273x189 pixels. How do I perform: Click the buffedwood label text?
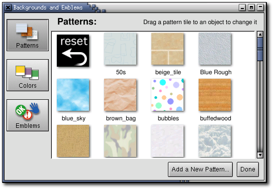pos(216,118)
